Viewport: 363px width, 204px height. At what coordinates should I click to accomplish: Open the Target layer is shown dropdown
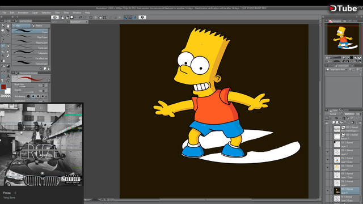[336, 69]
